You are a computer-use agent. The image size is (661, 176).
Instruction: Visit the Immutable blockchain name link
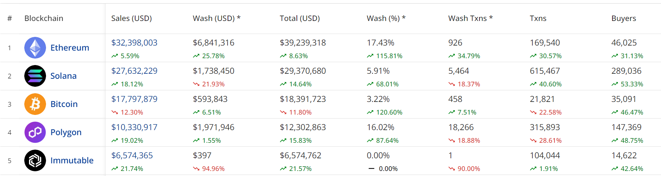click(x=72, y=160)
